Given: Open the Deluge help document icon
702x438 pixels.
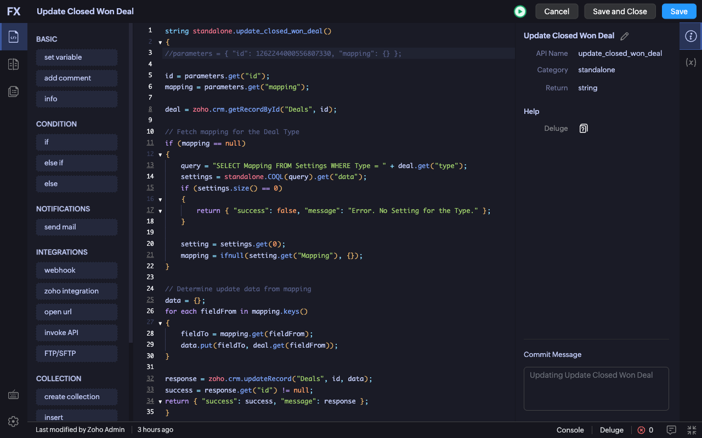Looking at the screenshot, I should [584, 129].
